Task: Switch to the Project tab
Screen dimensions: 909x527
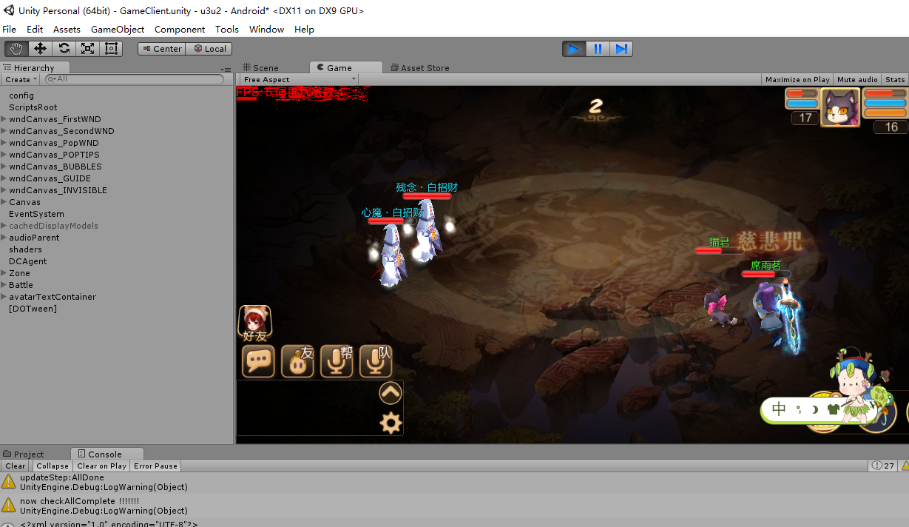Action: pyautogui.click(x=24, y=454)
